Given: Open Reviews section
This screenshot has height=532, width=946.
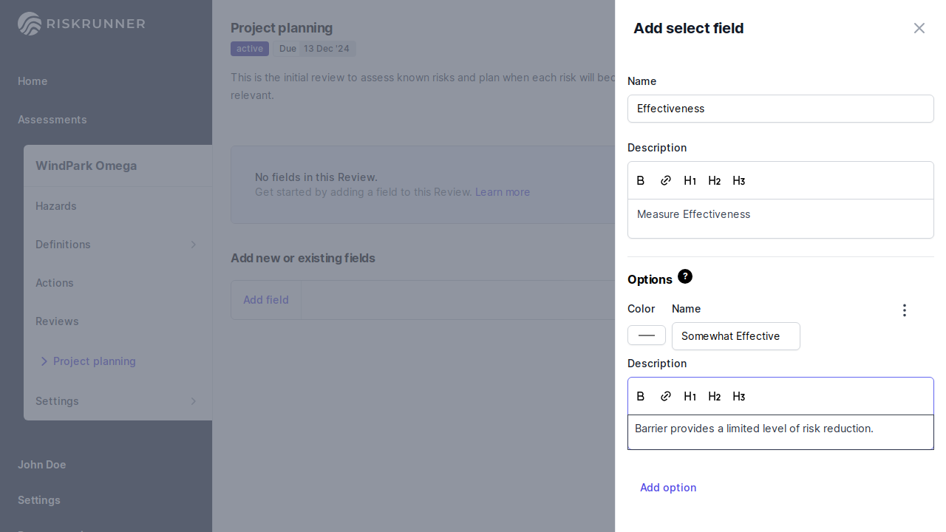Looking at the screenshot, I should pyautogui.click(x=57, y=321).
